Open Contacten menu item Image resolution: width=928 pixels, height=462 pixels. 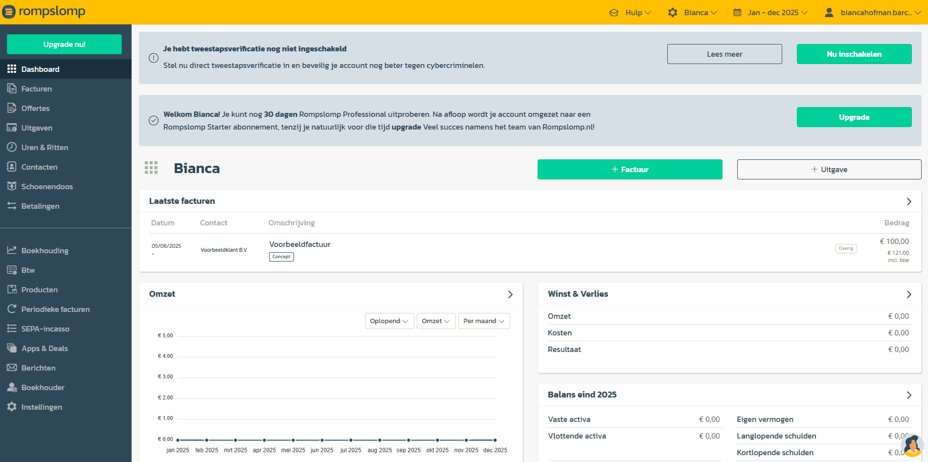click(x=66, y=167)
